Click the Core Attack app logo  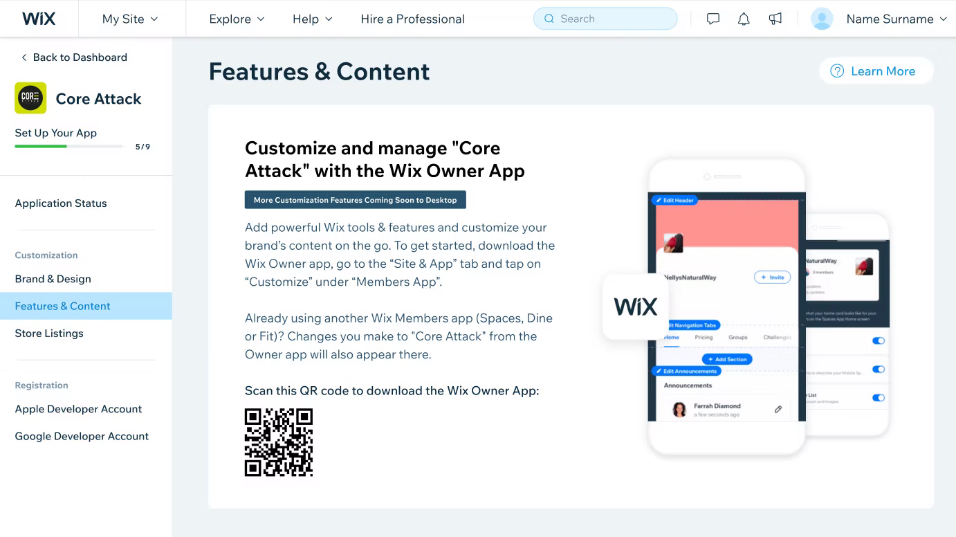pyautogui.click(x=30, y=98)
